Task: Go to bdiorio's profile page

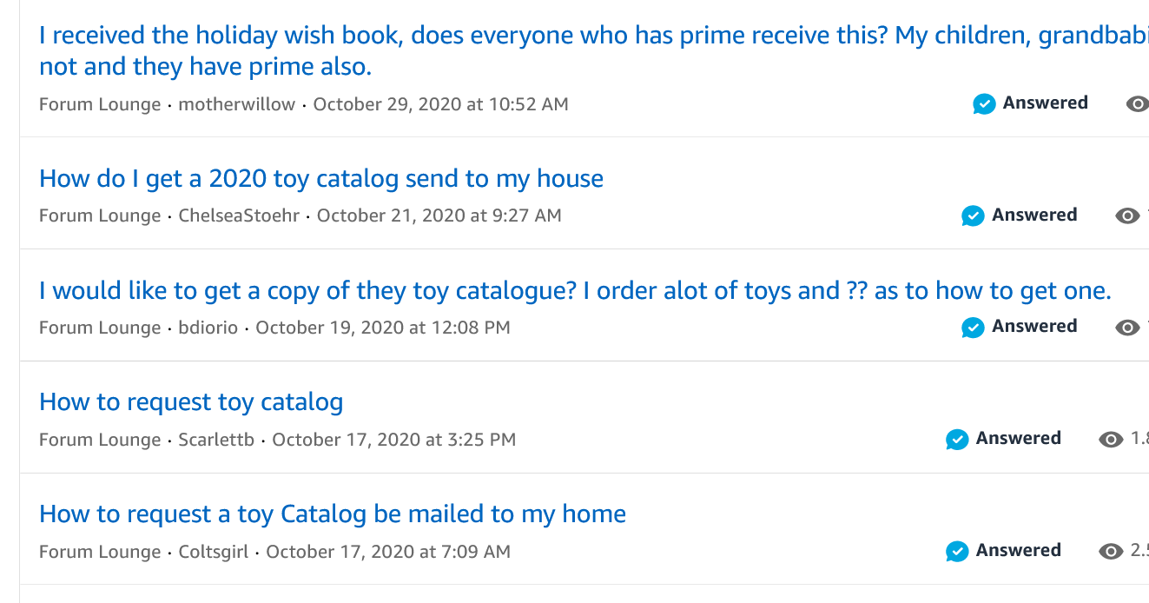Action: coord(208,328)
